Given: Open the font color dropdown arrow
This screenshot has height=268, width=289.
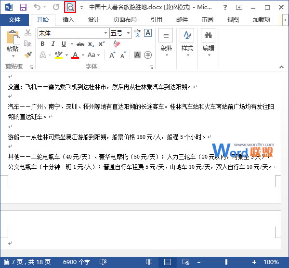Looking at the screenshot, I should [83, 55].
